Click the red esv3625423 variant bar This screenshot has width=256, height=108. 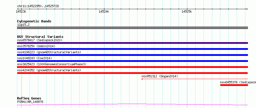(132, 67)
